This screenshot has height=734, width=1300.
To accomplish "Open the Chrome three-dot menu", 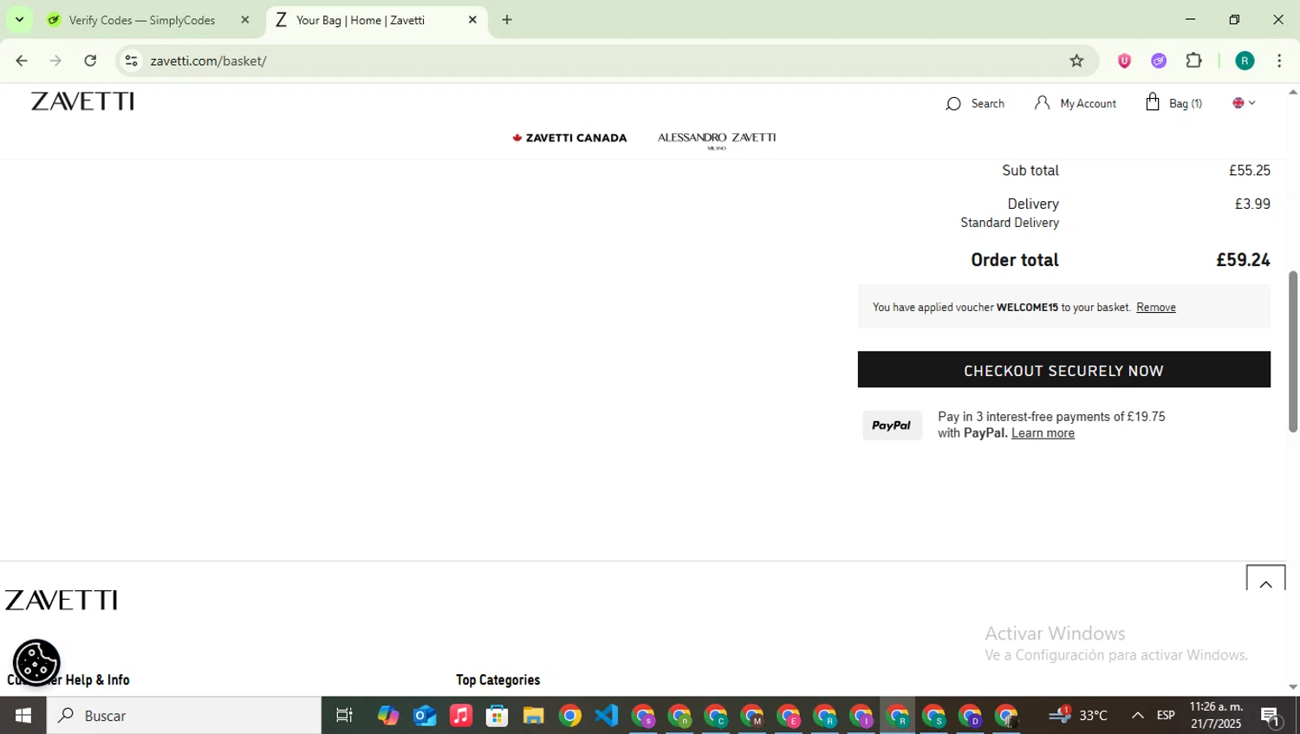I will click(x=1279, y=61).
